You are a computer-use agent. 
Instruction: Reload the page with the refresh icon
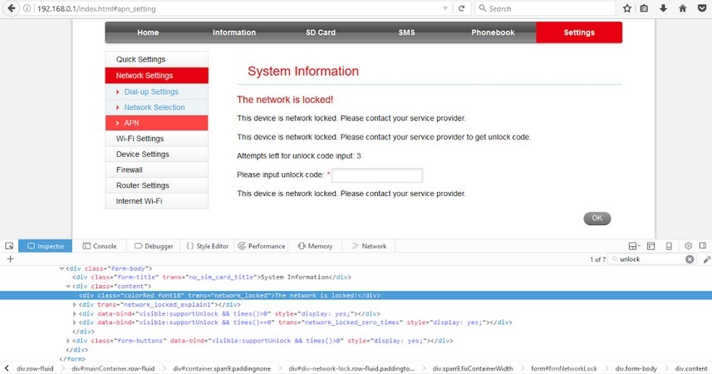click(461, 8)
